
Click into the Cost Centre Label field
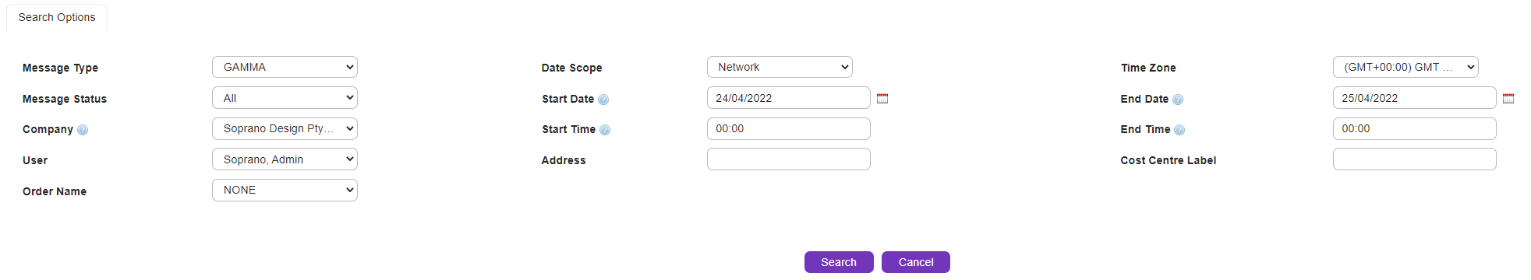(1415, 159)
